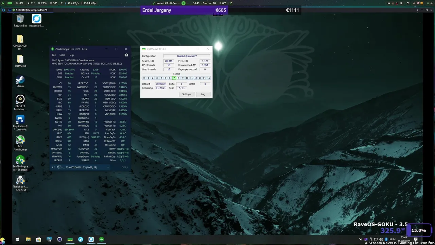
Task: Take a screenshot with ZenTimings camera icon
Action: (x=126, y=55)
